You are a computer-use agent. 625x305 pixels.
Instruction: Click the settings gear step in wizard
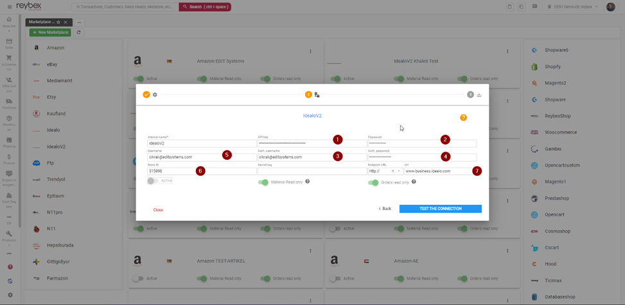pos(155,94)
